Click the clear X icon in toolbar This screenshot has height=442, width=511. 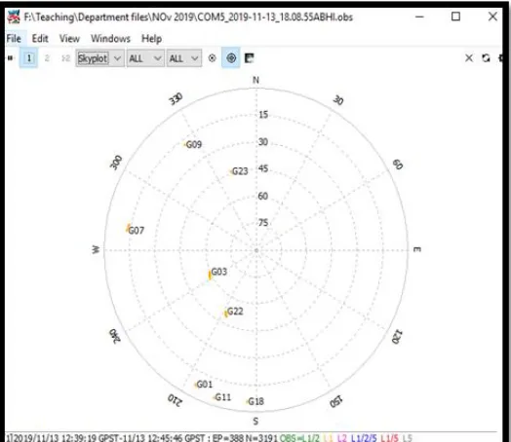click(x=469, y=58)
